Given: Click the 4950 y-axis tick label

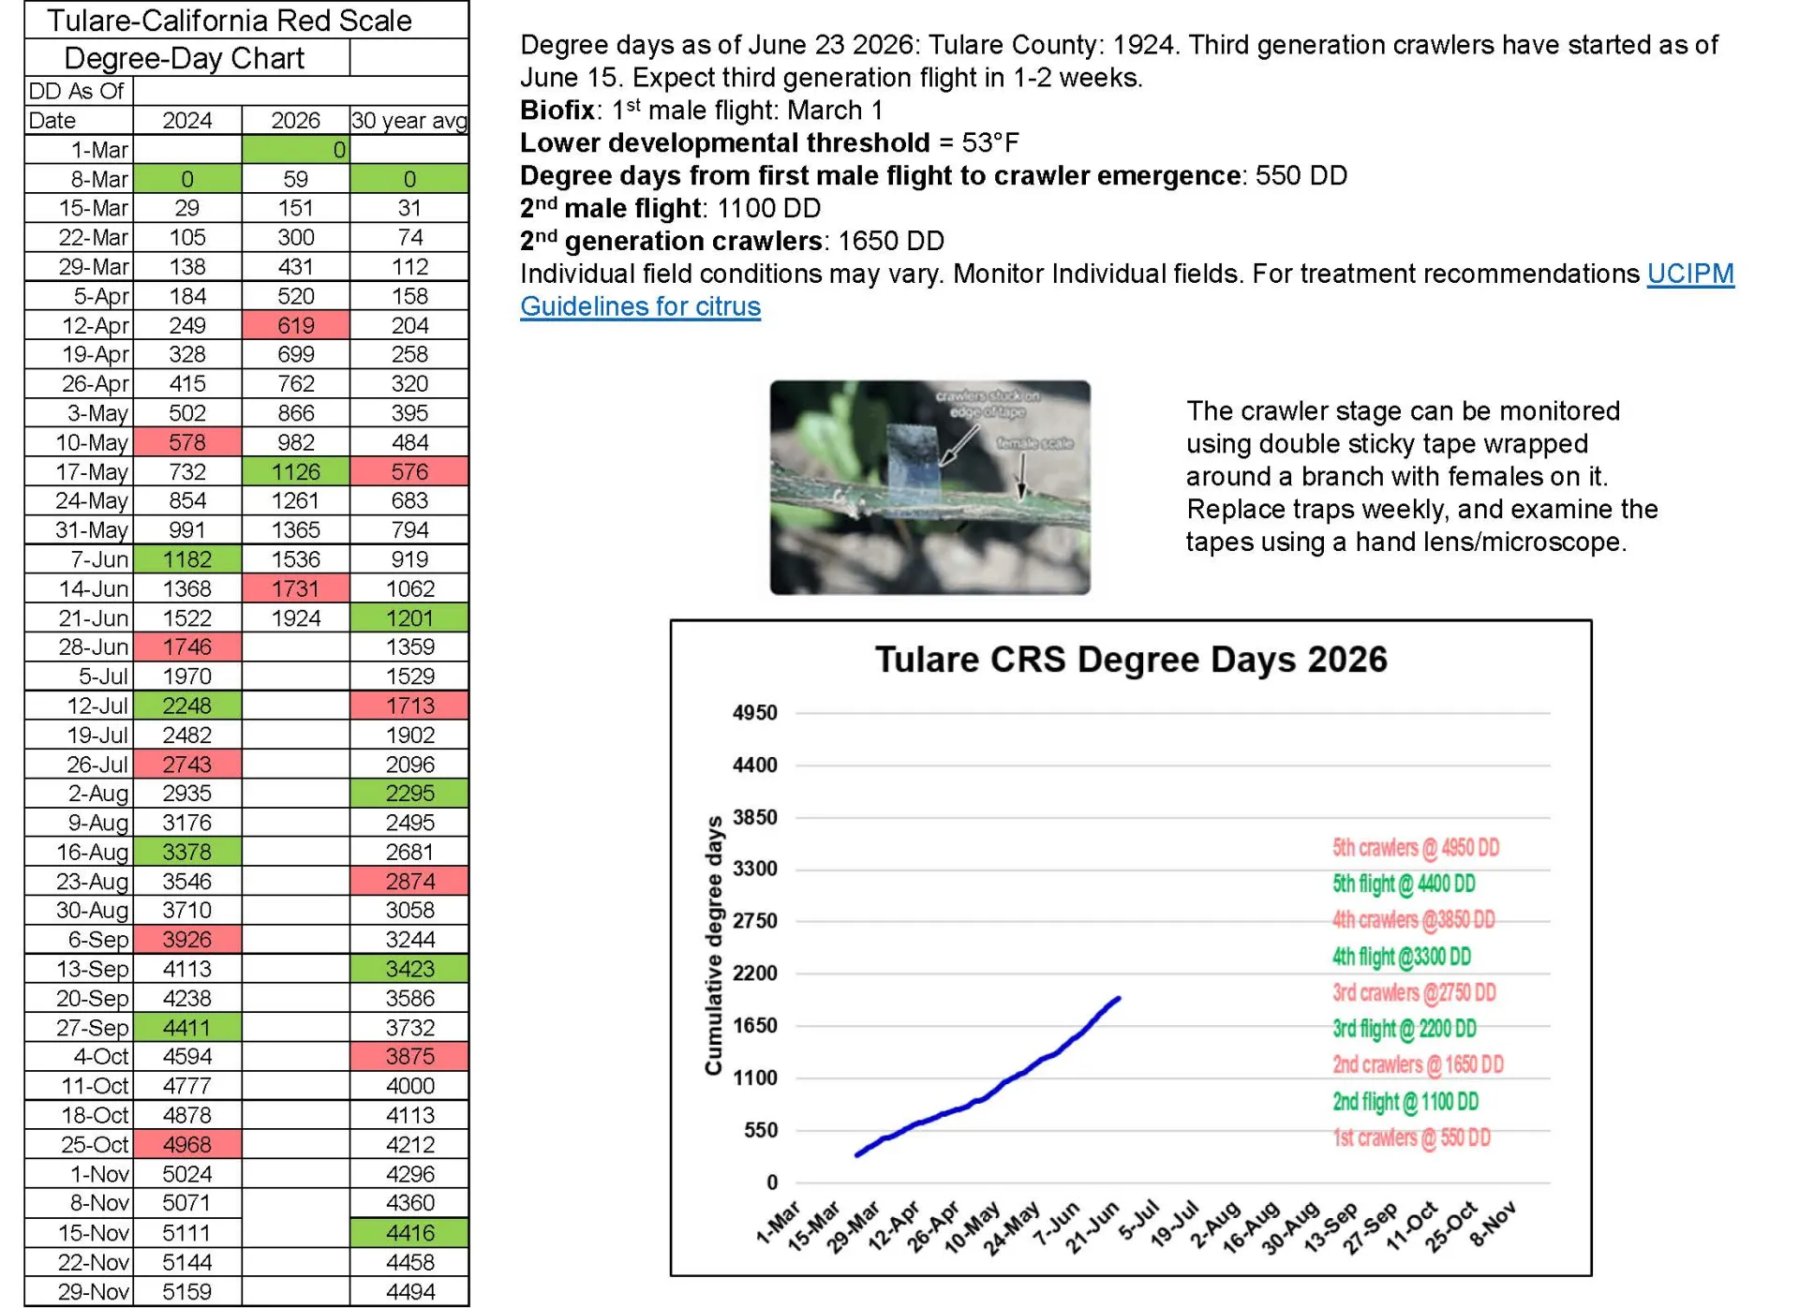Looking at the screenshot, I should coord(755,713).
